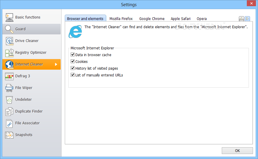The image size is (258, 159).
Task: Click the Settings window title
Action: point(129,5)
